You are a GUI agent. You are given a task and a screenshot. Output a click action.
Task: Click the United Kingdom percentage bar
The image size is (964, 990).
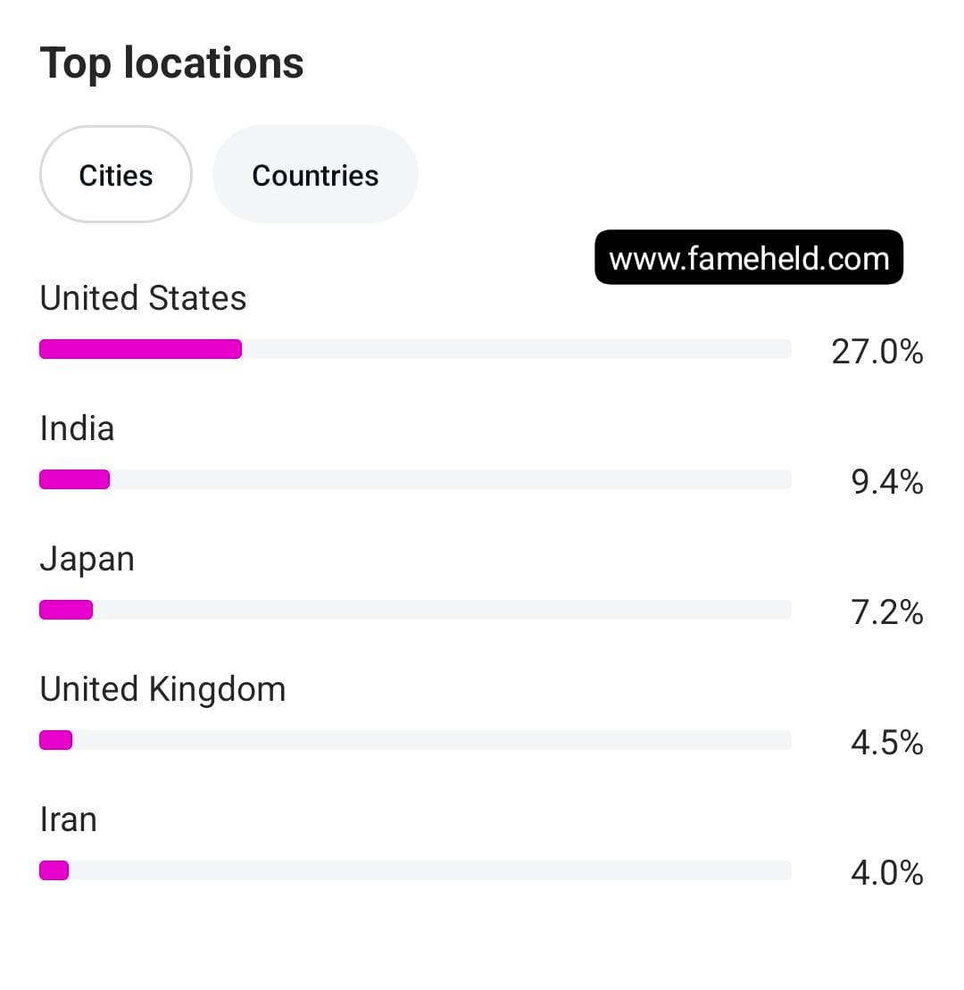pos(415,740)
